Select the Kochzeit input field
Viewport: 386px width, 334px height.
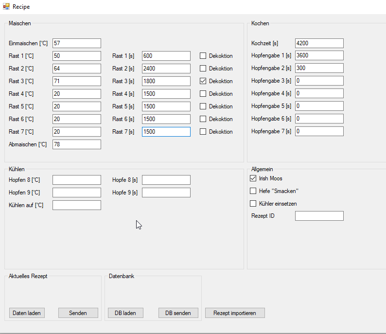pos(319,43)
